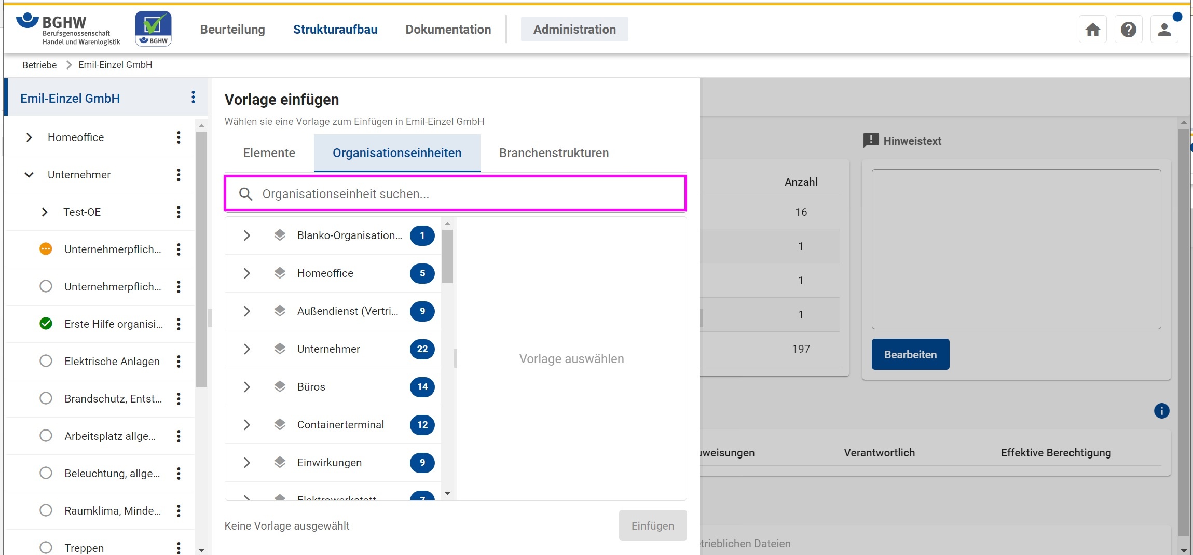1193x555 pixels.
Task: Select the Elektrische Anlagen status circle
Action: (46, 361)
